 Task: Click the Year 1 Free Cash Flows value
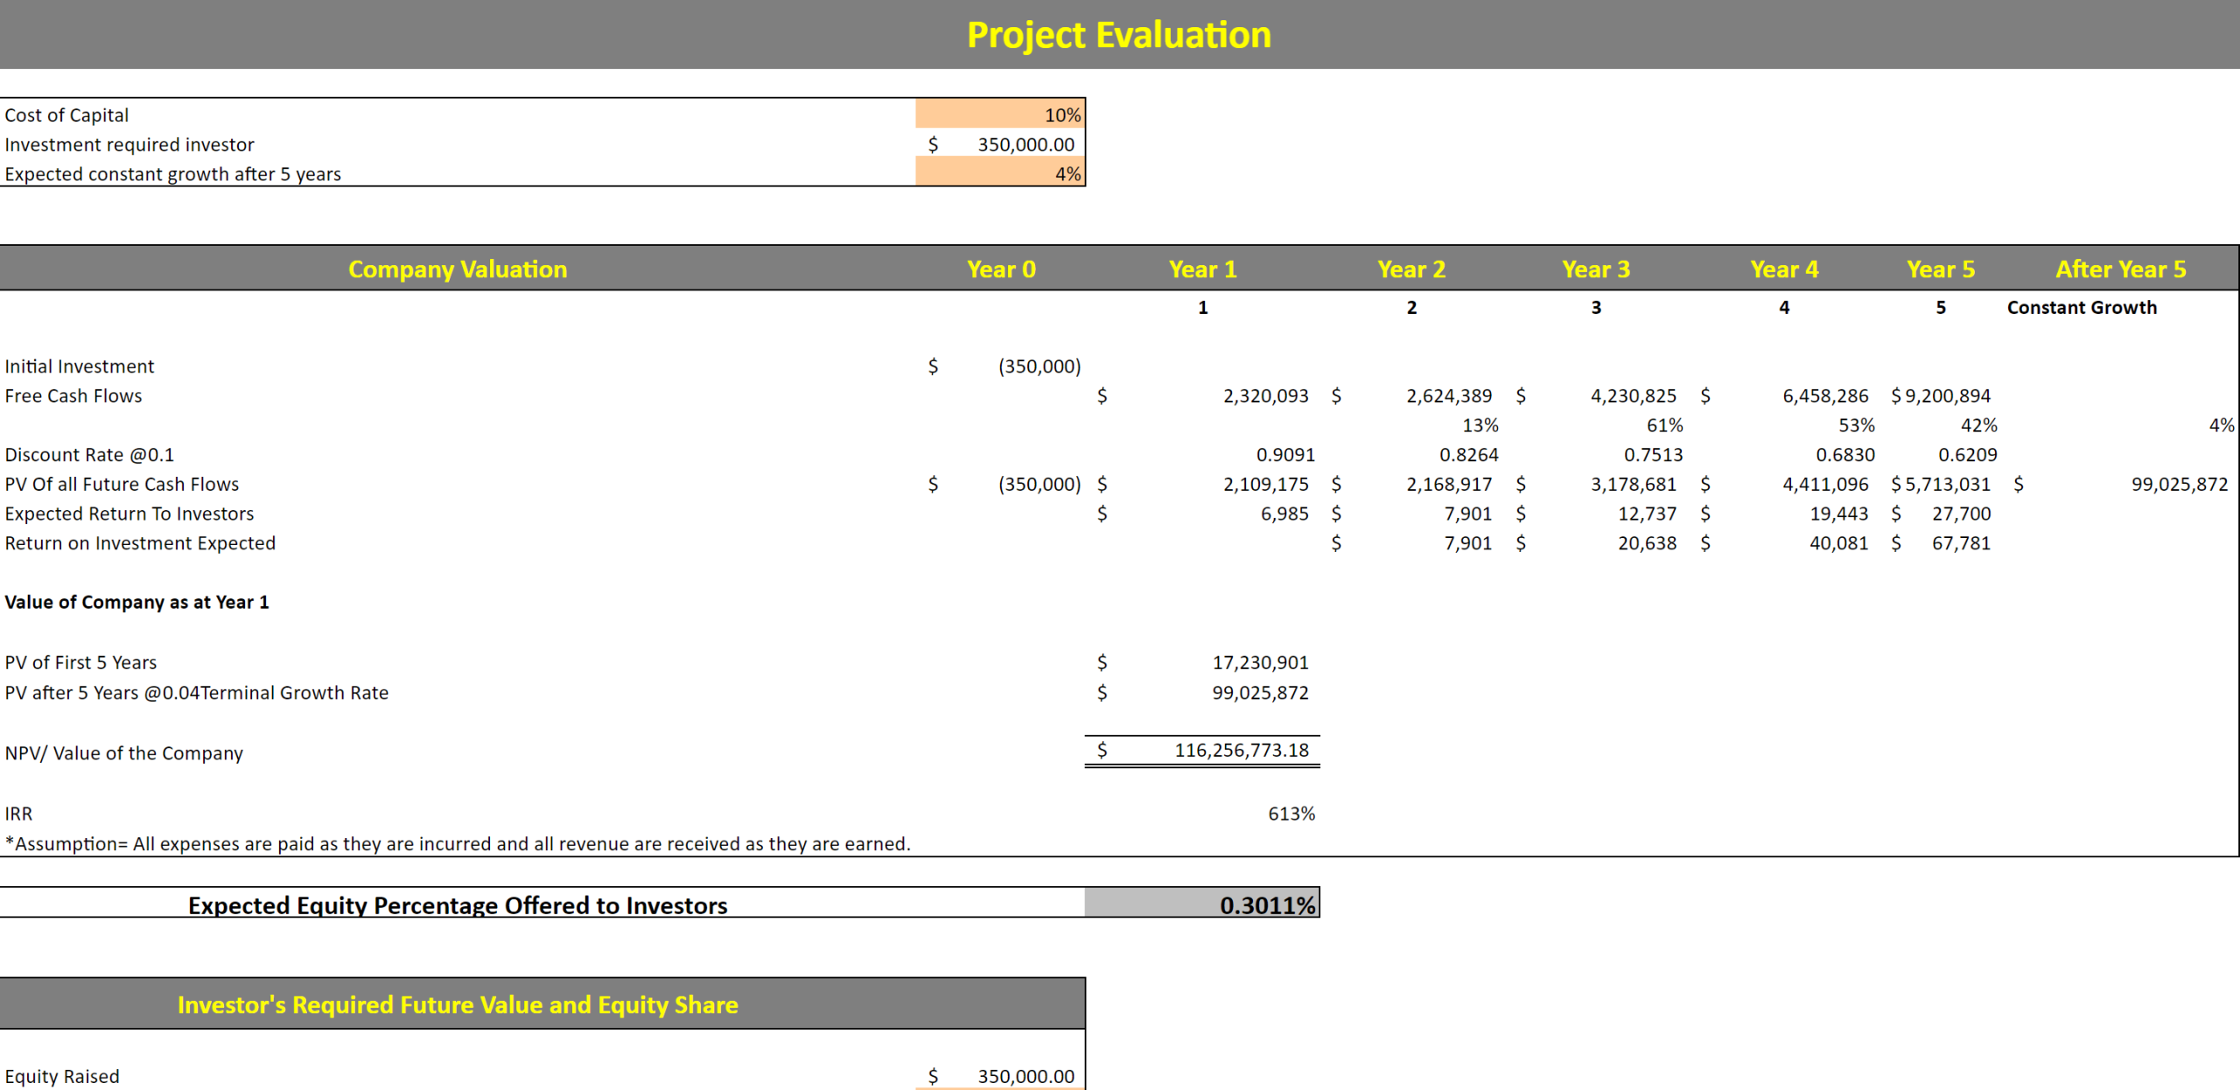tap(1266, 395)
